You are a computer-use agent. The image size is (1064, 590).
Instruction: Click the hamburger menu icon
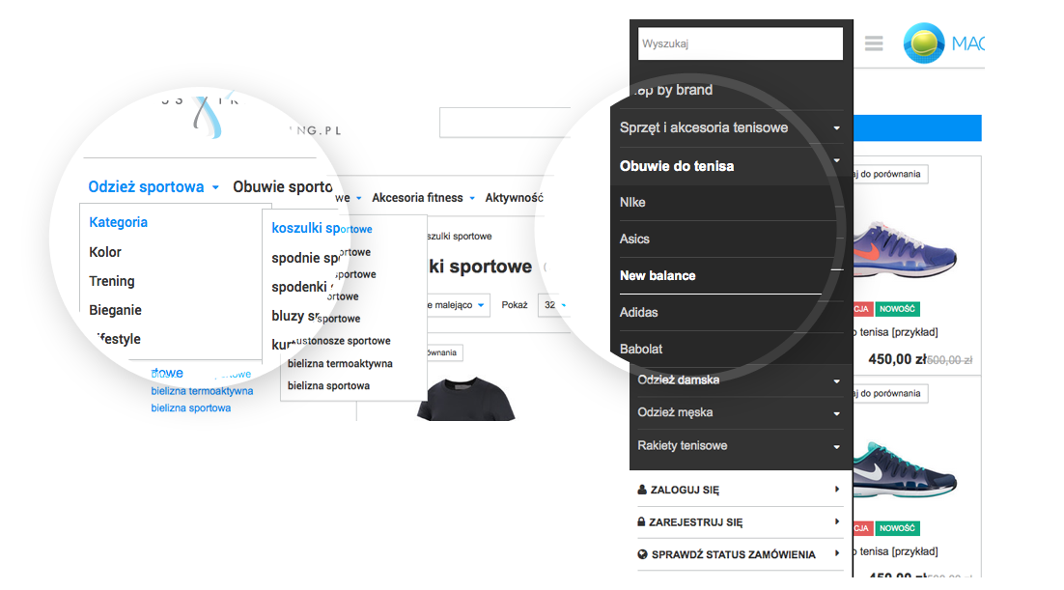point(874,43)
